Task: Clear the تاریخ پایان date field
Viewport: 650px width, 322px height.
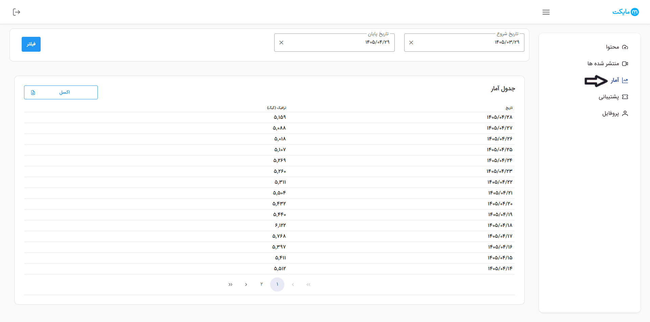Action: (281, 43)
